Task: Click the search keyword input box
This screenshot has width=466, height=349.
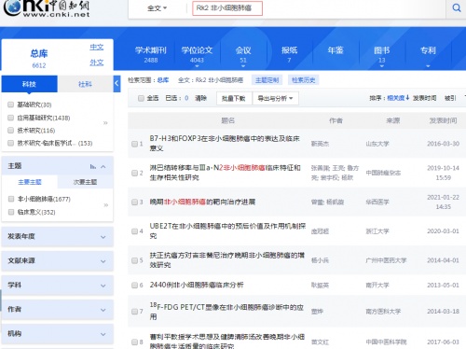Action: pyautogui.click(x=227, y=8)
